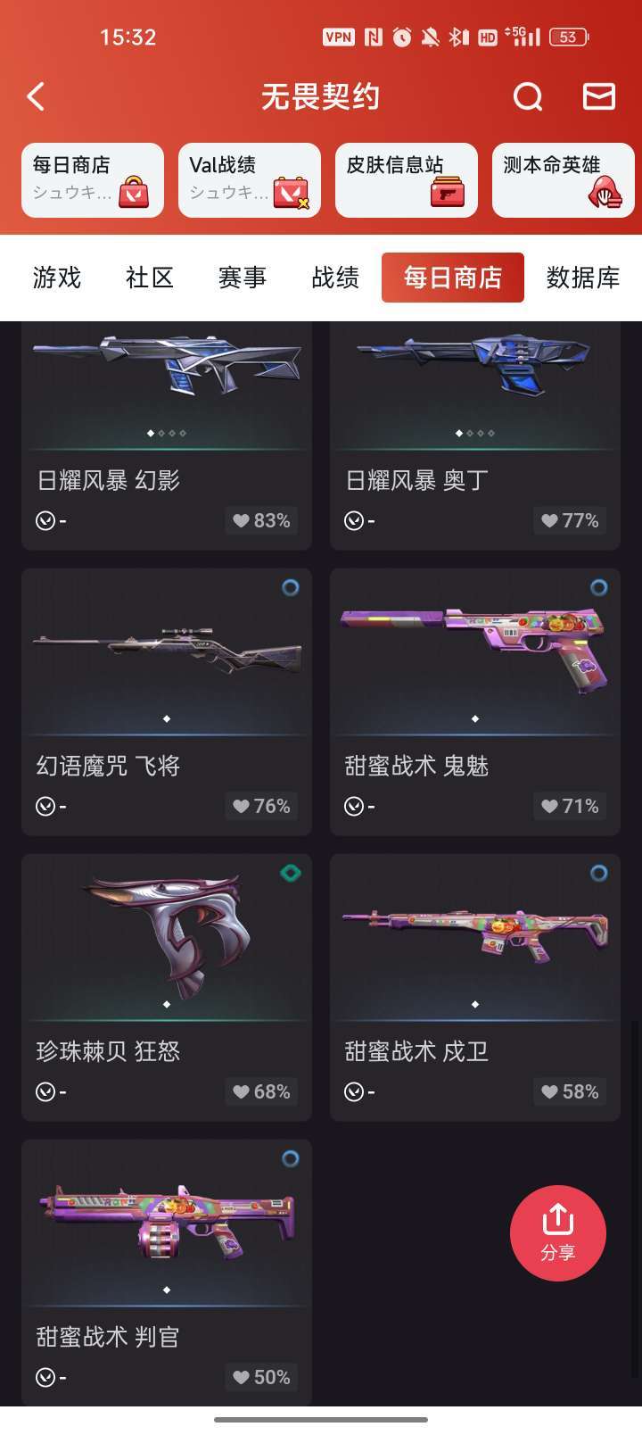Tap the 珍珠棘贝 狂怒 skin name

[108, 1050]
